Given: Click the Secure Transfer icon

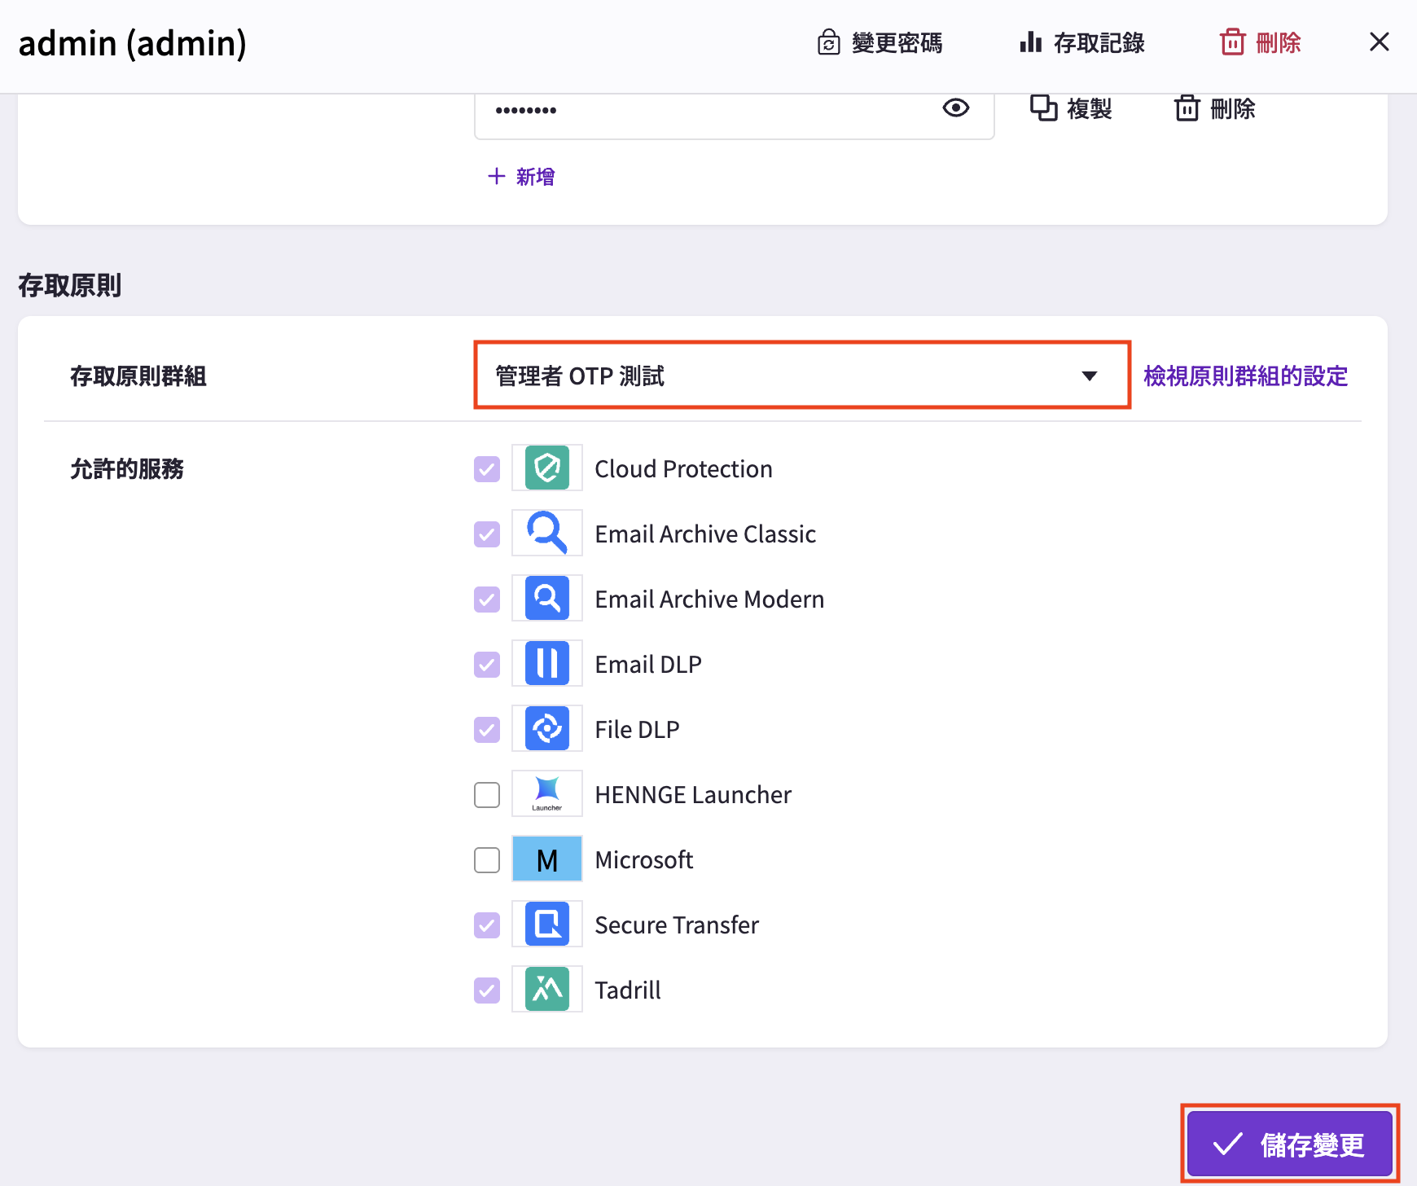Looking at the screenshot, I should 547,924.
